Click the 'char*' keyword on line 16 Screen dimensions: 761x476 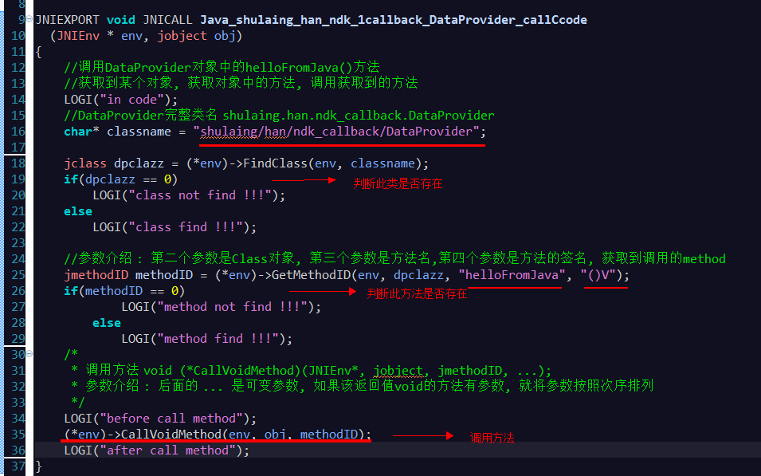[81, 132]
